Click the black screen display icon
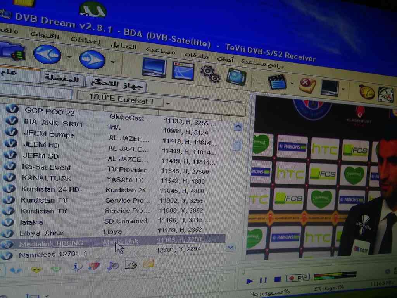Image resolution: width=397 pixels, height=298 pixels. 330,88
